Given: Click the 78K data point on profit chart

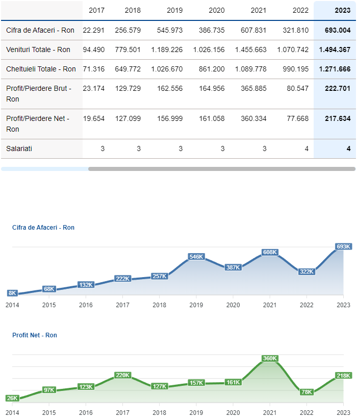Looking at the screenshot, I should click(x=307, y=392).
